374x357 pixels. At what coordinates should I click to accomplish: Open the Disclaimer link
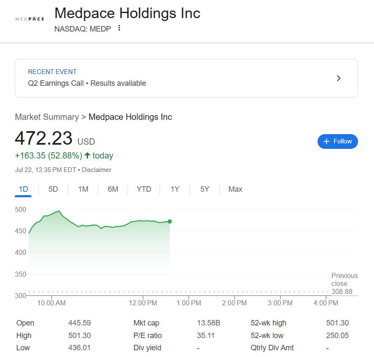(x=96, y=170)
